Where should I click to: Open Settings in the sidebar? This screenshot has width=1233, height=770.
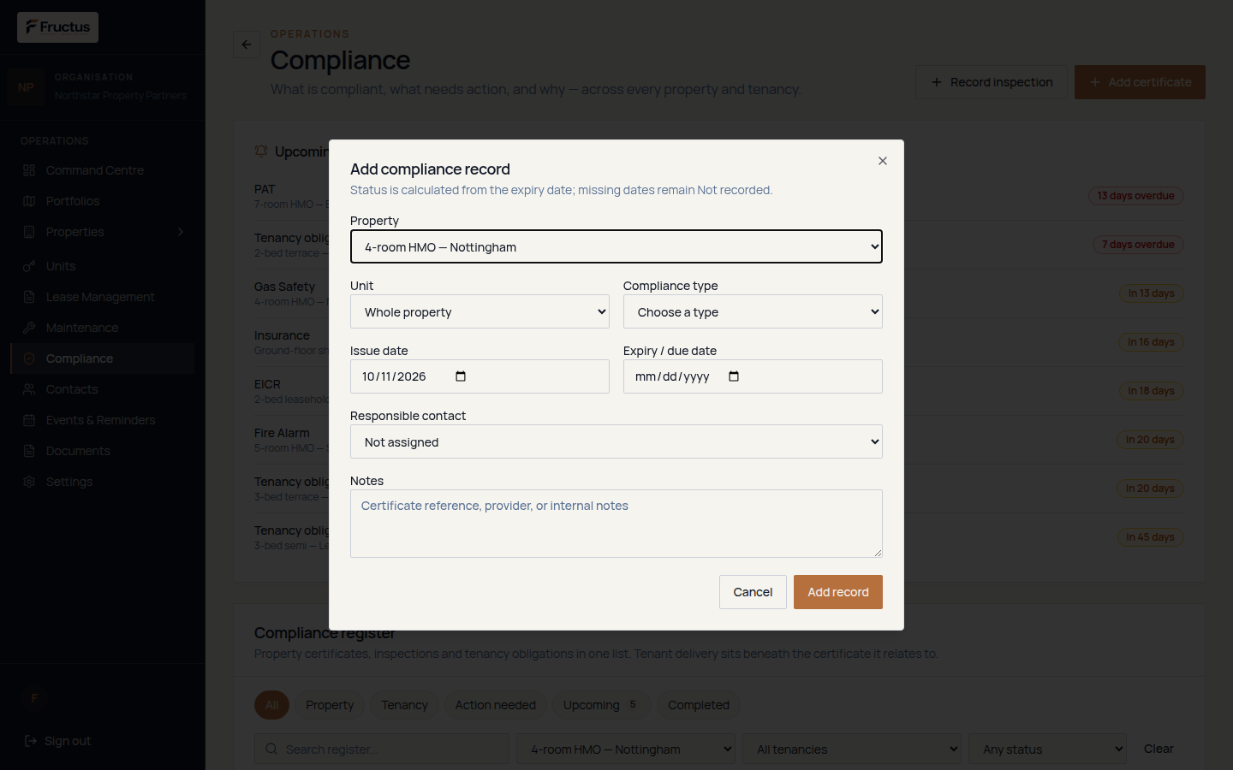tap(103, 482)
